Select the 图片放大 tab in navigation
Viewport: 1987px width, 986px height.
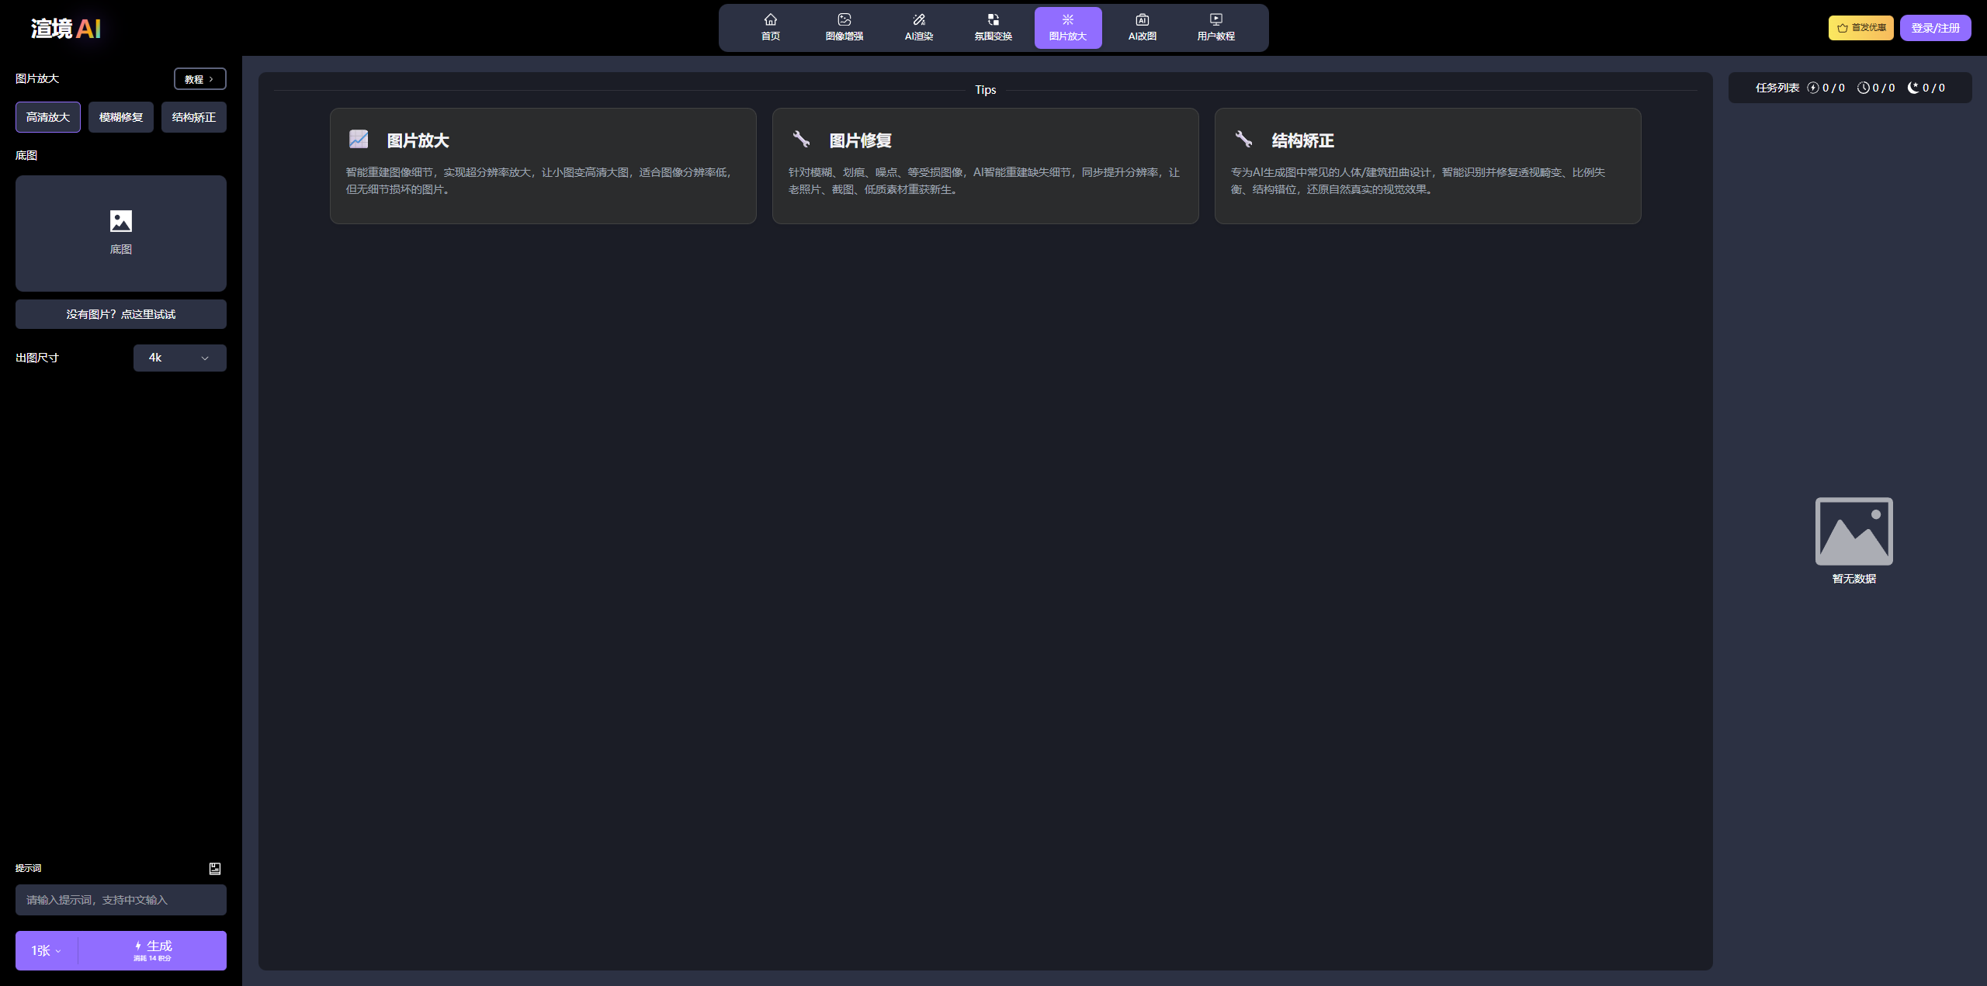point(1067,28)
